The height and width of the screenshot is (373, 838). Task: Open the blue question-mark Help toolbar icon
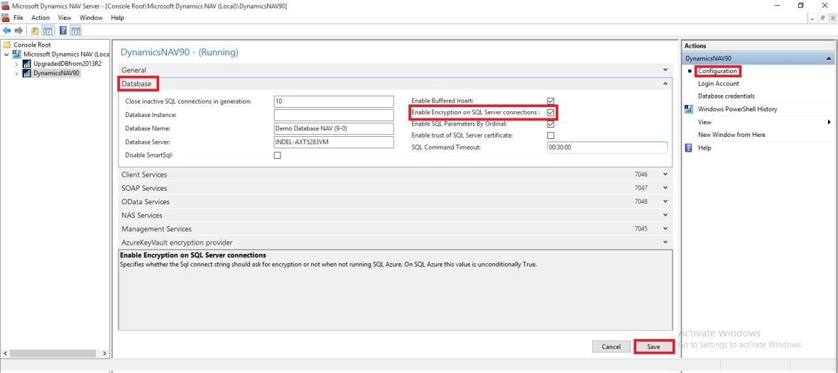point(63,30)
